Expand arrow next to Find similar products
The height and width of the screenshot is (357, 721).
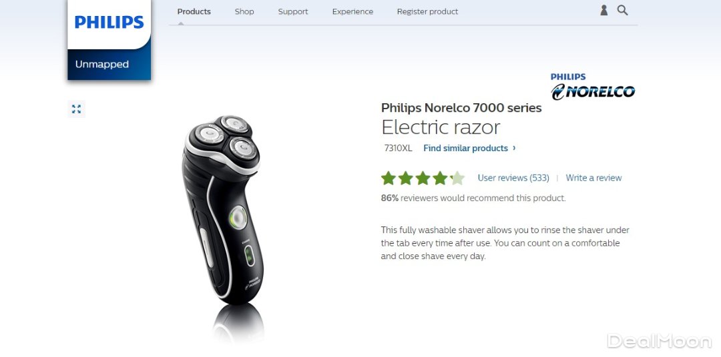(514, 148)
